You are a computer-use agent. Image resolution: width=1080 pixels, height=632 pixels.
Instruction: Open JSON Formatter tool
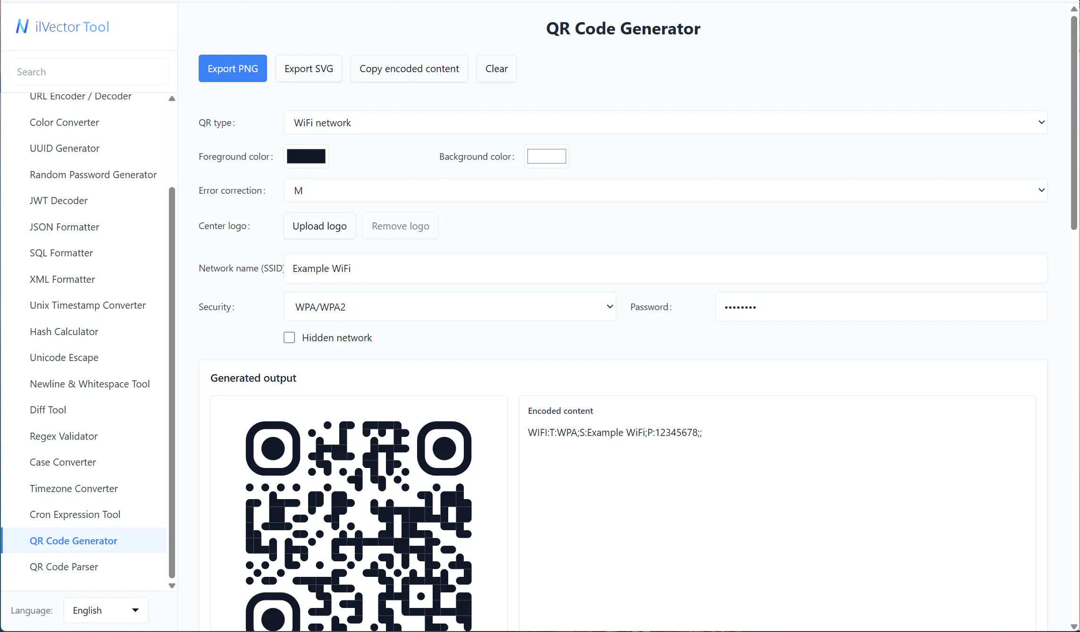(64, 227)
